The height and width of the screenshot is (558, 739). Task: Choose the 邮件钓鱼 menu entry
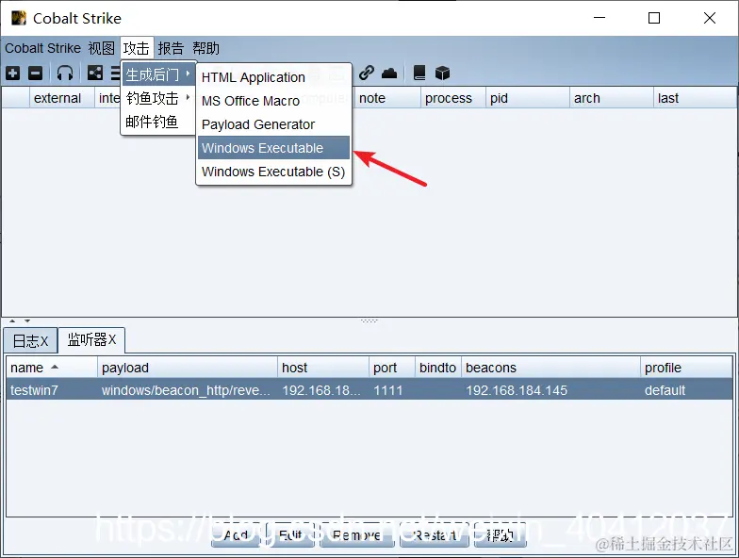pyautogui.click(x=158, y=122)
